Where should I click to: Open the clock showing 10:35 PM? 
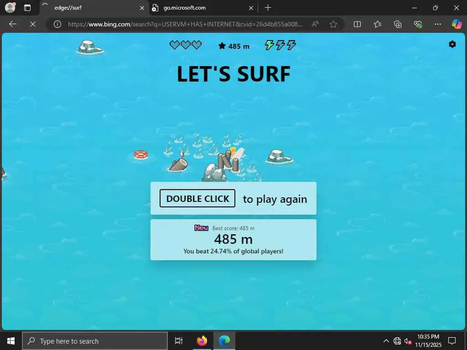428,341
